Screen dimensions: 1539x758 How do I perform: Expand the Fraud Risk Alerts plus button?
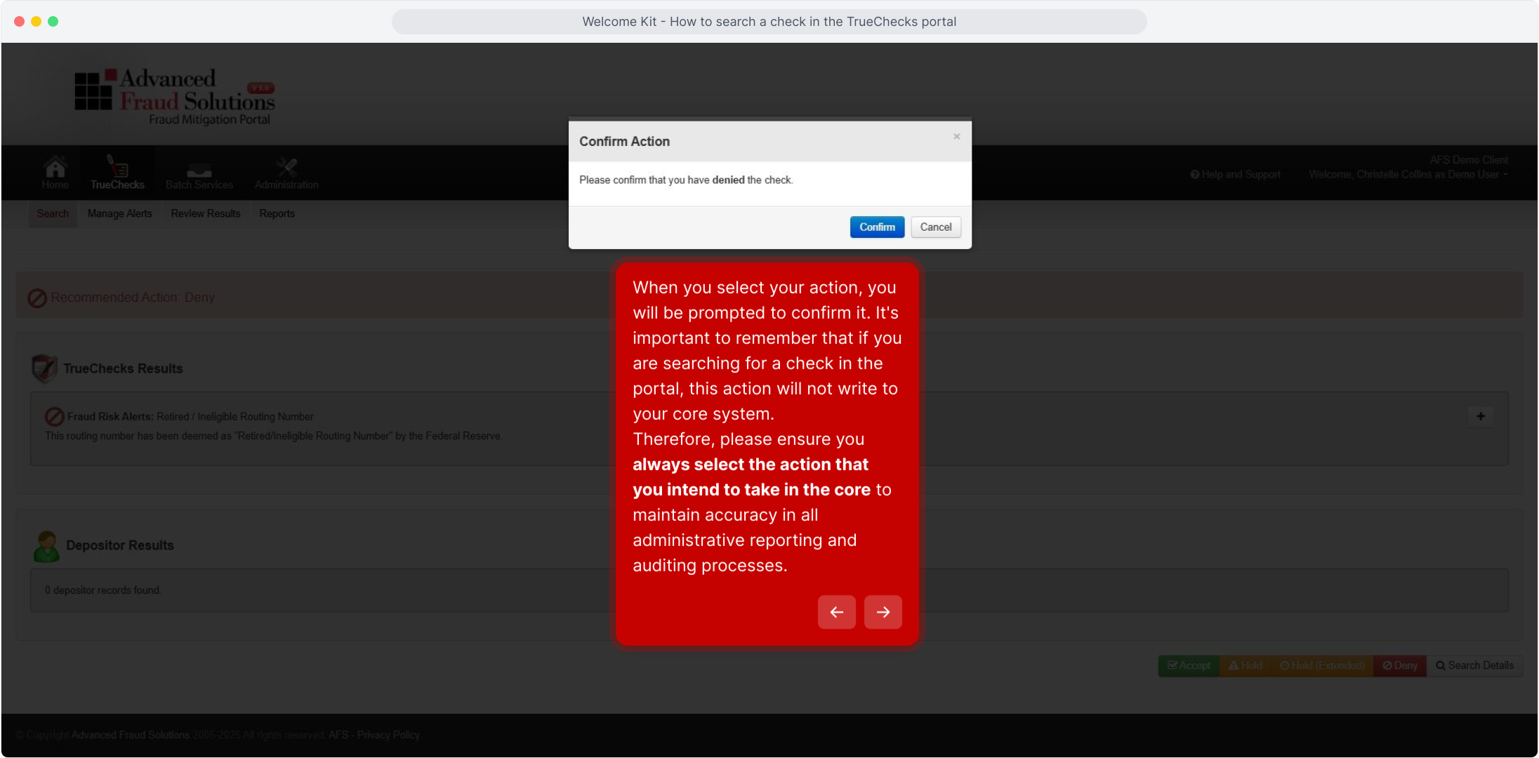(x=1480, y=416)
